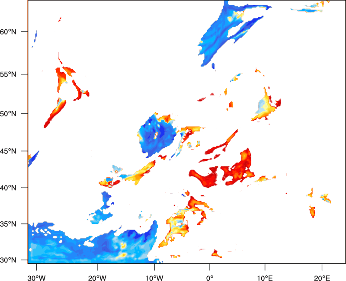Click the 55°N latitude label

tap(8, 74)
